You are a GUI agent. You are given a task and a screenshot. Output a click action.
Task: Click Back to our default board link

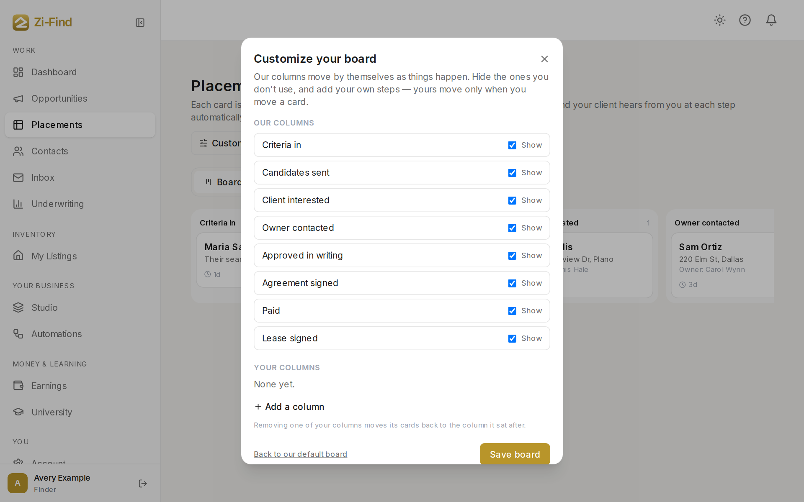pyautogui.click(x=300, y=454)
